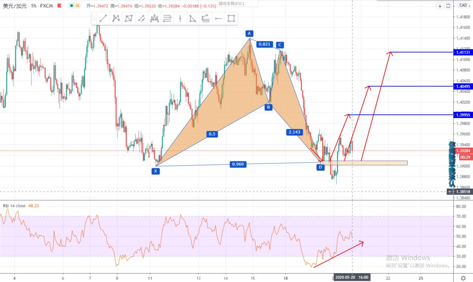Click the high price value 高=1.39474
Screen dimensions: 473x282
pos(122,6)
